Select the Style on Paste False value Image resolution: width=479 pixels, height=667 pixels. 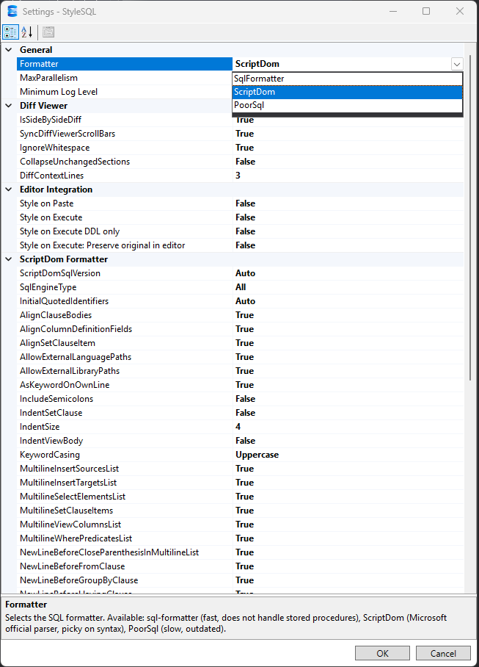click(x=245, y=203)
